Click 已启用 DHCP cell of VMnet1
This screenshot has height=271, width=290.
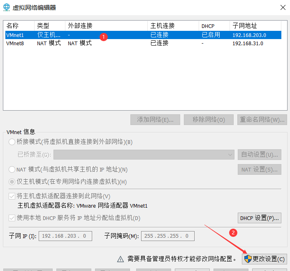pos(211,35)
